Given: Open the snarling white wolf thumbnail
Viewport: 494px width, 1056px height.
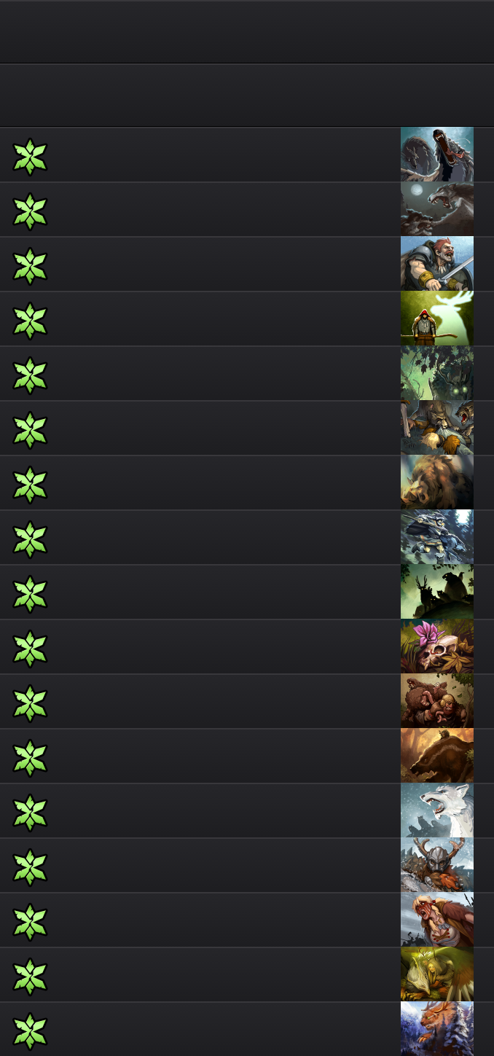Looking at the screenshot, I should [x=437, y=810].
